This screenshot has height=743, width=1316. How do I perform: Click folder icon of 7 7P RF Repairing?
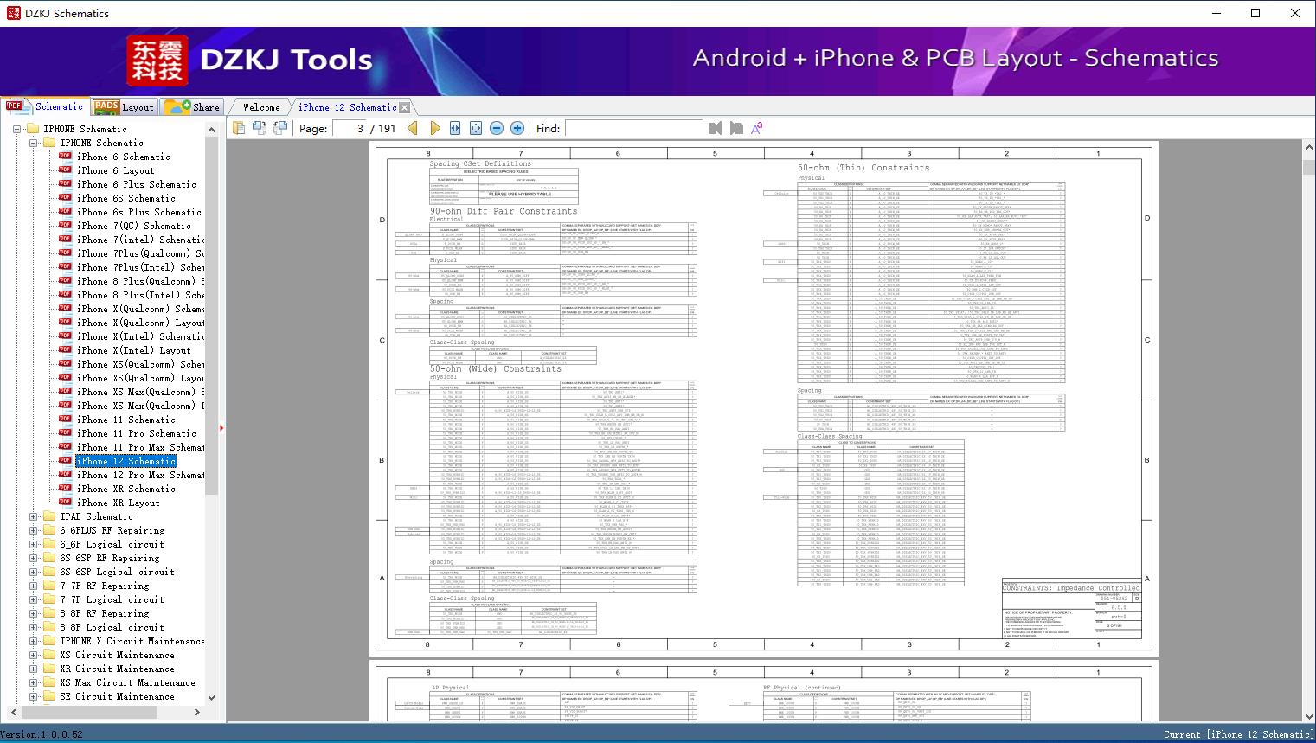(49, 586)
